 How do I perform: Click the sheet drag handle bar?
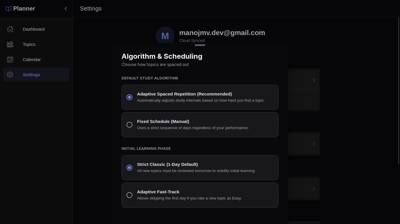(200, 45)
